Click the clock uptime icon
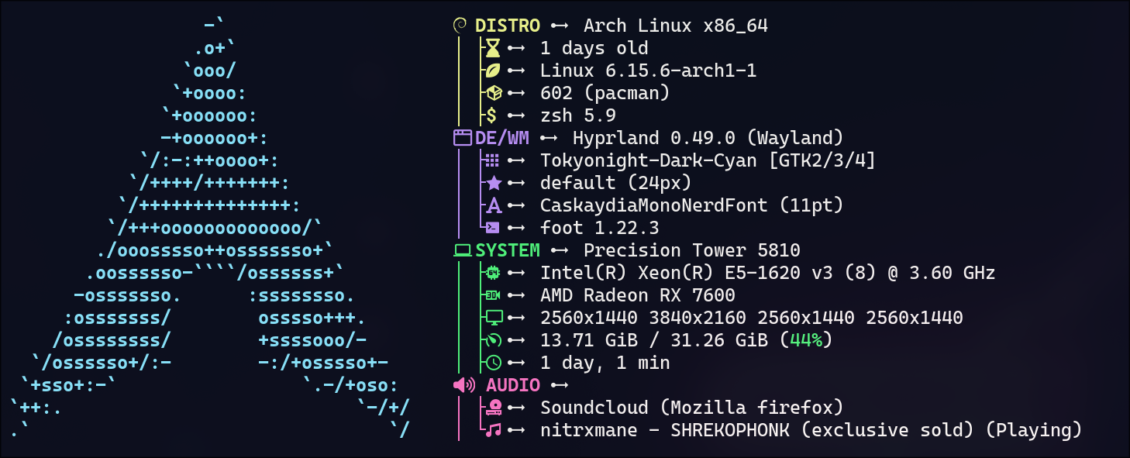The height and width of the screenshot is (458, 1130). tap(493, 363)
